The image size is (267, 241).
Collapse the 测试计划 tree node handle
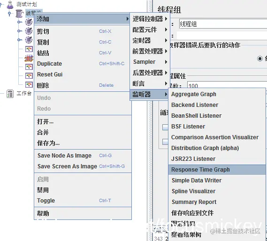tap(1, 5)
